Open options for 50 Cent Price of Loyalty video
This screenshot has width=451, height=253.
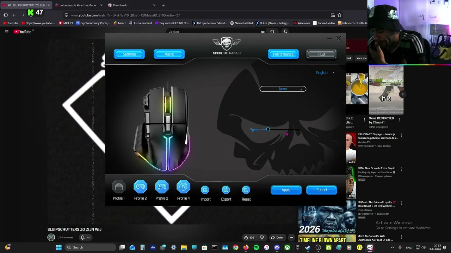tap(401, 203)
